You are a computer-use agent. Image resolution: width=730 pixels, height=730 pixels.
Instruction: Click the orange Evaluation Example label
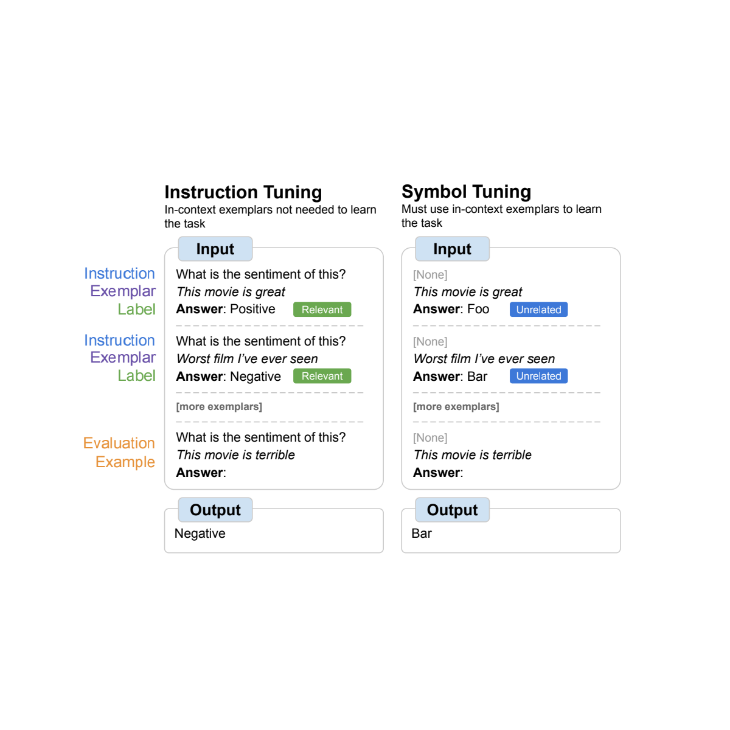pyautogui.click(x=119, y=453)
